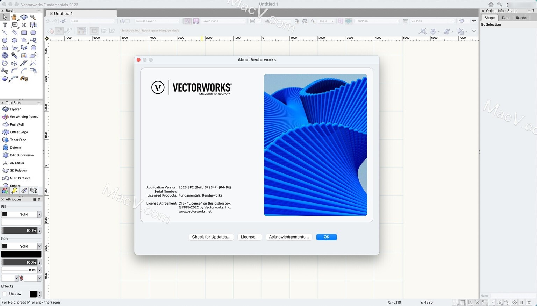Image resolution: width=537 pixels, height=306 pixels.
Task: Toggle the pen marker link icon
Action: 21,278
